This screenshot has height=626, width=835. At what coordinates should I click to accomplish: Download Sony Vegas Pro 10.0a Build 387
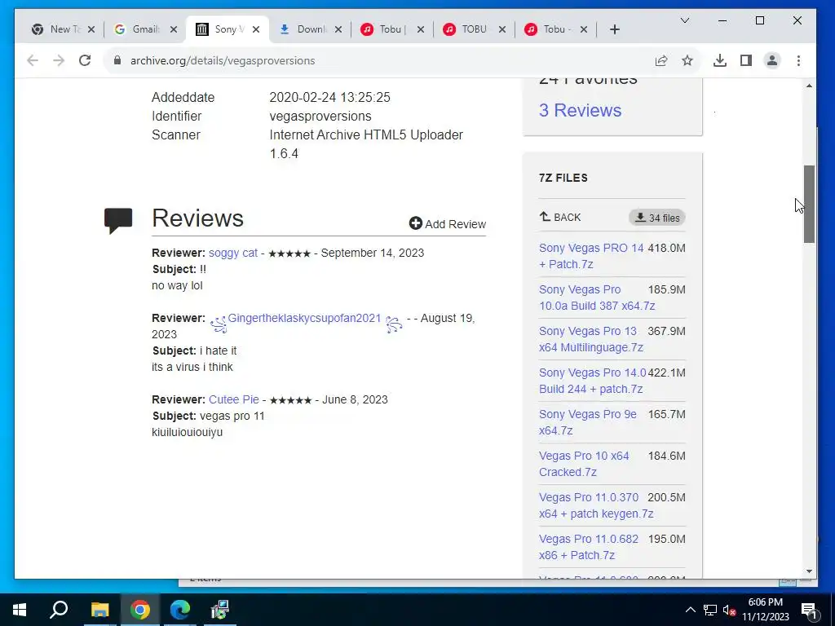pyautogui.click(x=597, y=298)
